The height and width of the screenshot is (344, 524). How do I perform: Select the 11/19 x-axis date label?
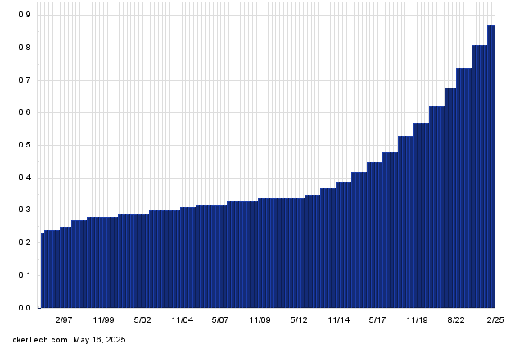[x=418, y=320]
